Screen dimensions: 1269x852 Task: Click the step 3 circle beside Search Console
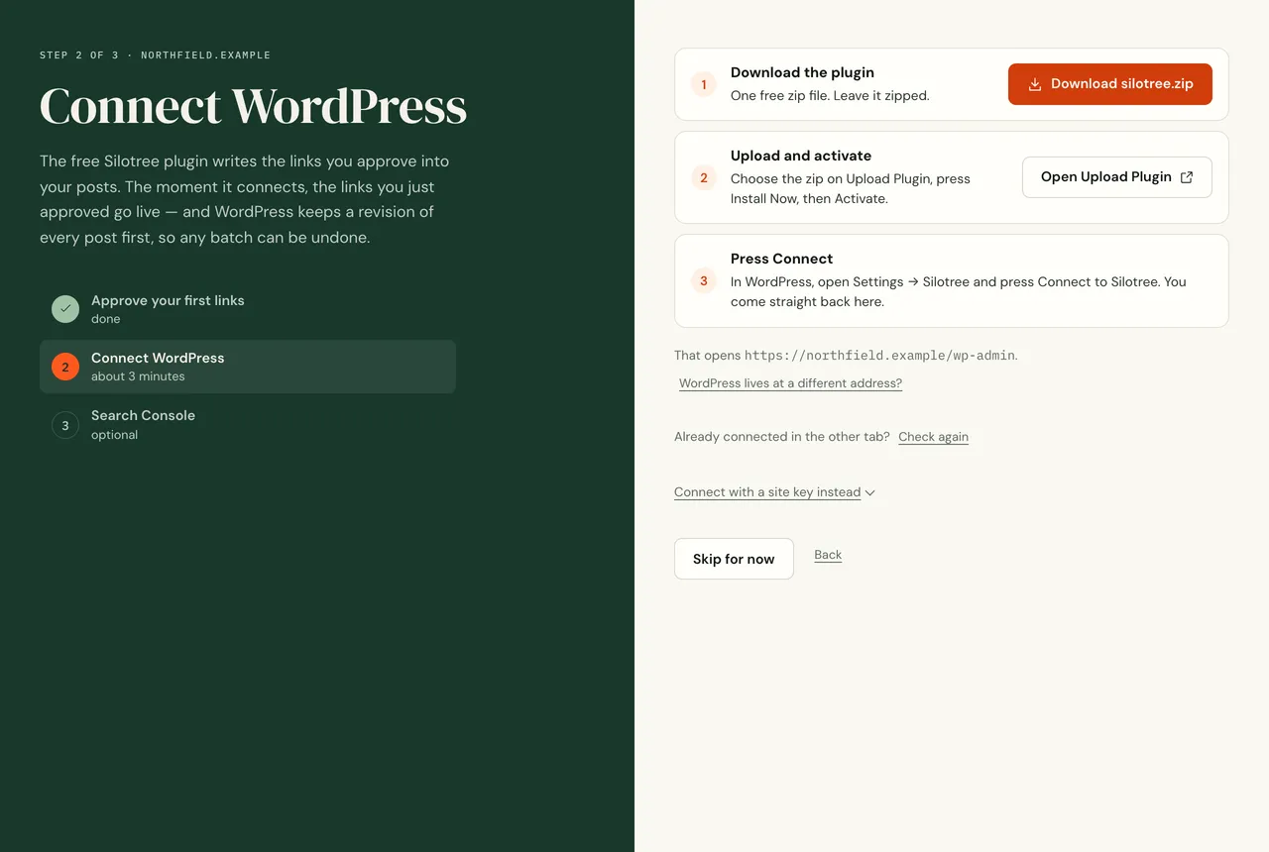[65, 425]
